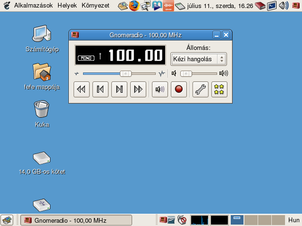Step frequency up one increment
The image size is (302, 226).
point(119,89)
